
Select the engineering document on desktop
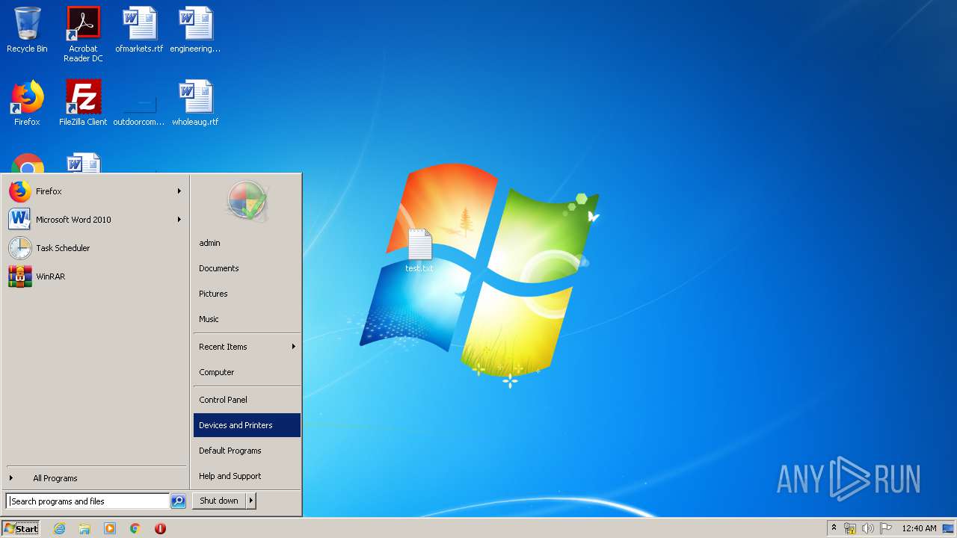[x=195, y=30]
